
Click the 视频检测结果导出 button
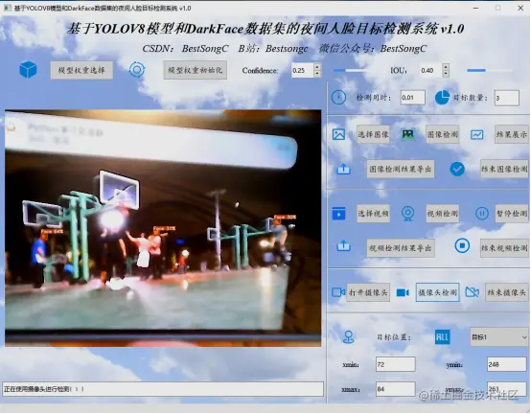pos(401,248)
